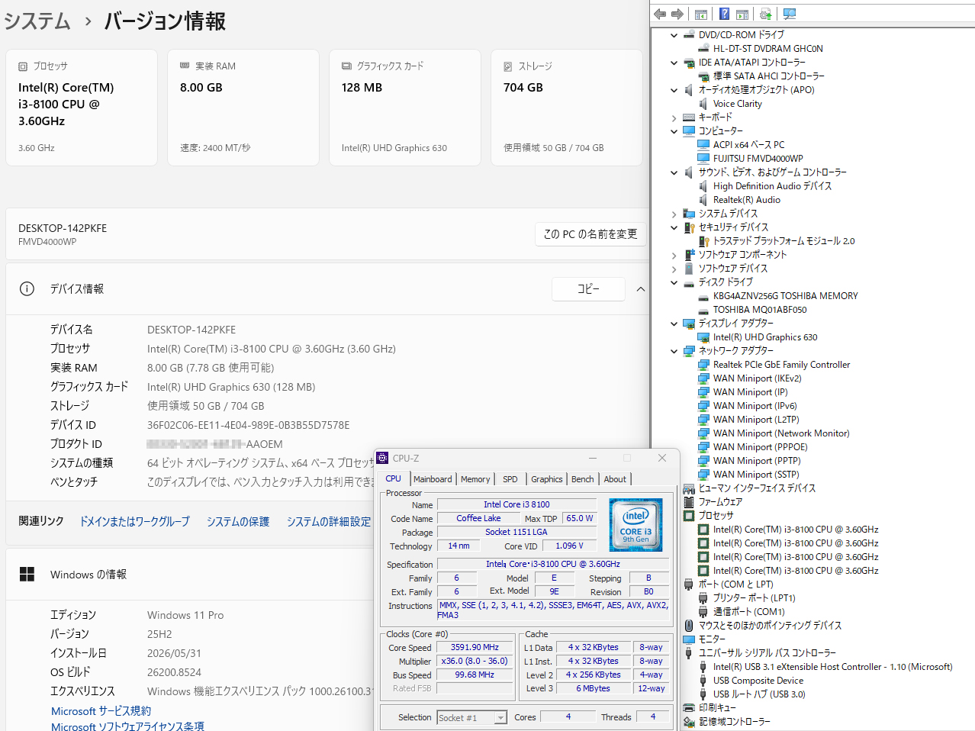Click the Windows logo beside Windows の情報

(x=27, y=574)
